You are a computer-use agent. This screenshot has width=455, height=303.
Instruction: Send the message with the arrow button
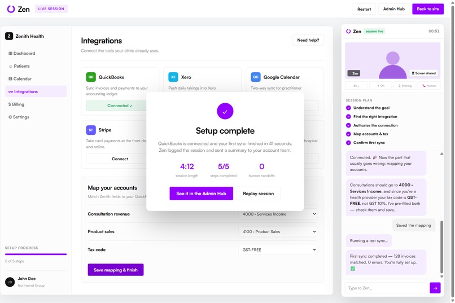click(435, 288)
